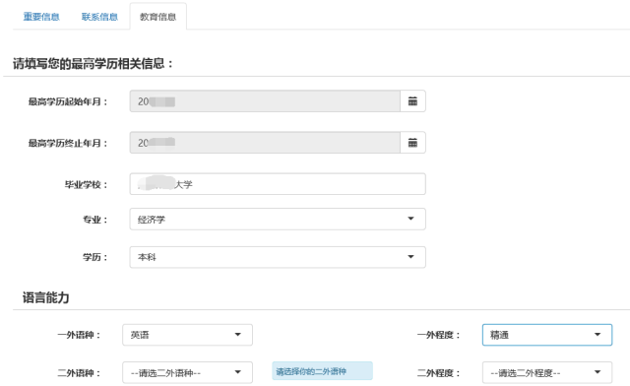Select the 教育信息 tab
The image size is (630, 386).
[157, 17]
